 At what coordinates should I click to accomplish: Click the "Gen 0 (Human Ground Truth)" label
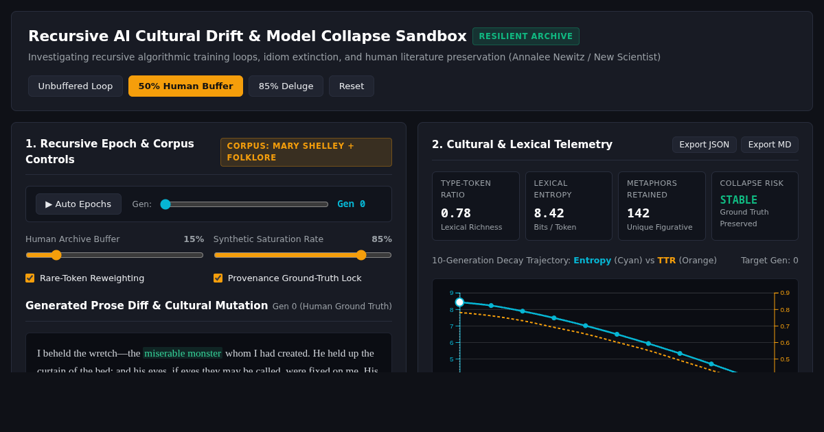point(332,307)
